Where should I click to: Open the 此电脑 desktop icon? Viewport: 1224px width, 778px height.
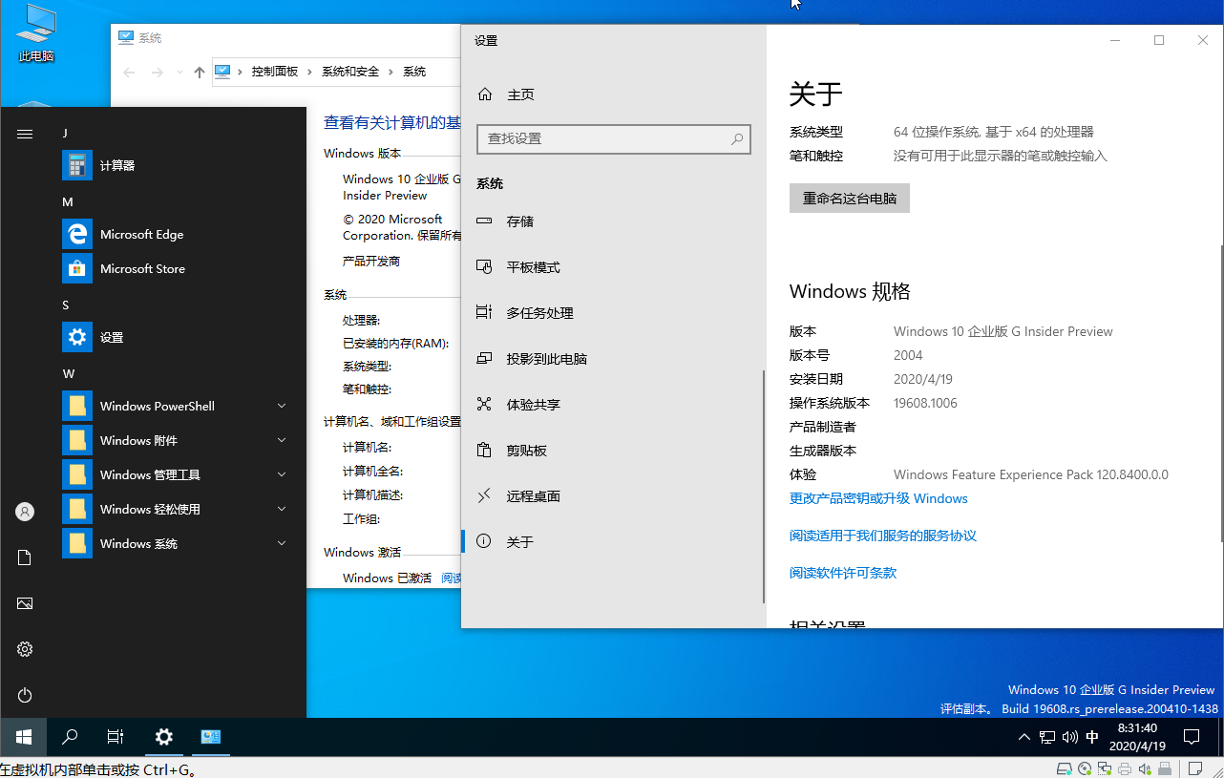[x=36, y=34]
